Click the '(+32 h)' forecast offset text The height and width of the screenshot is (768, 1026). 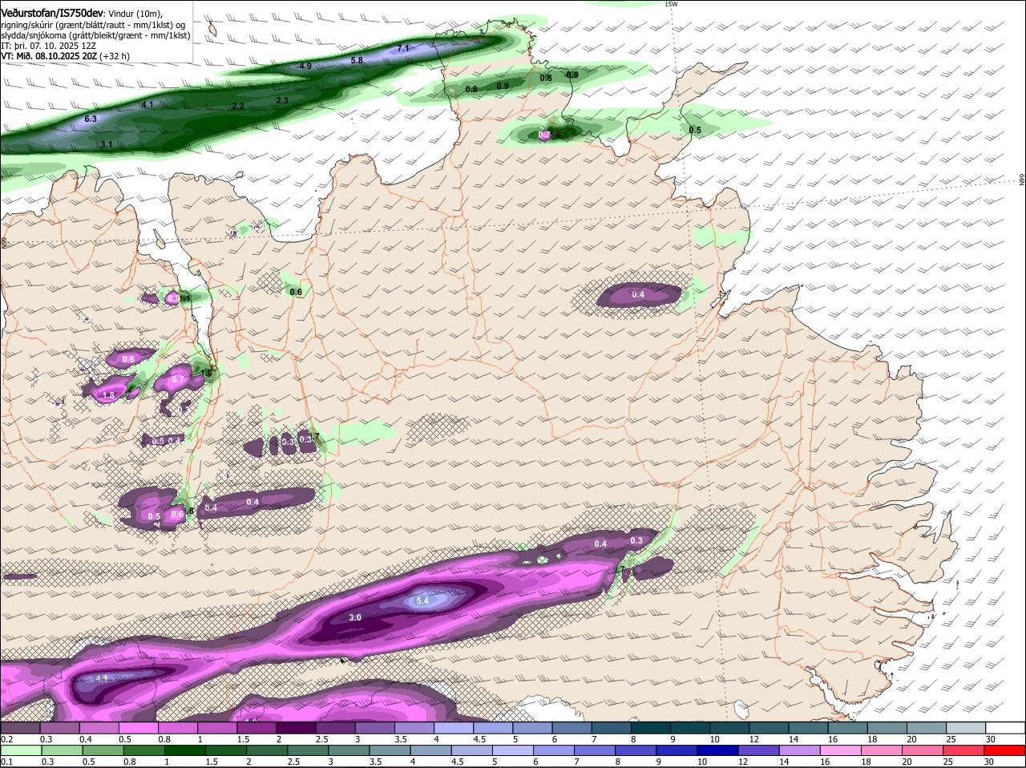click(115, 56)
